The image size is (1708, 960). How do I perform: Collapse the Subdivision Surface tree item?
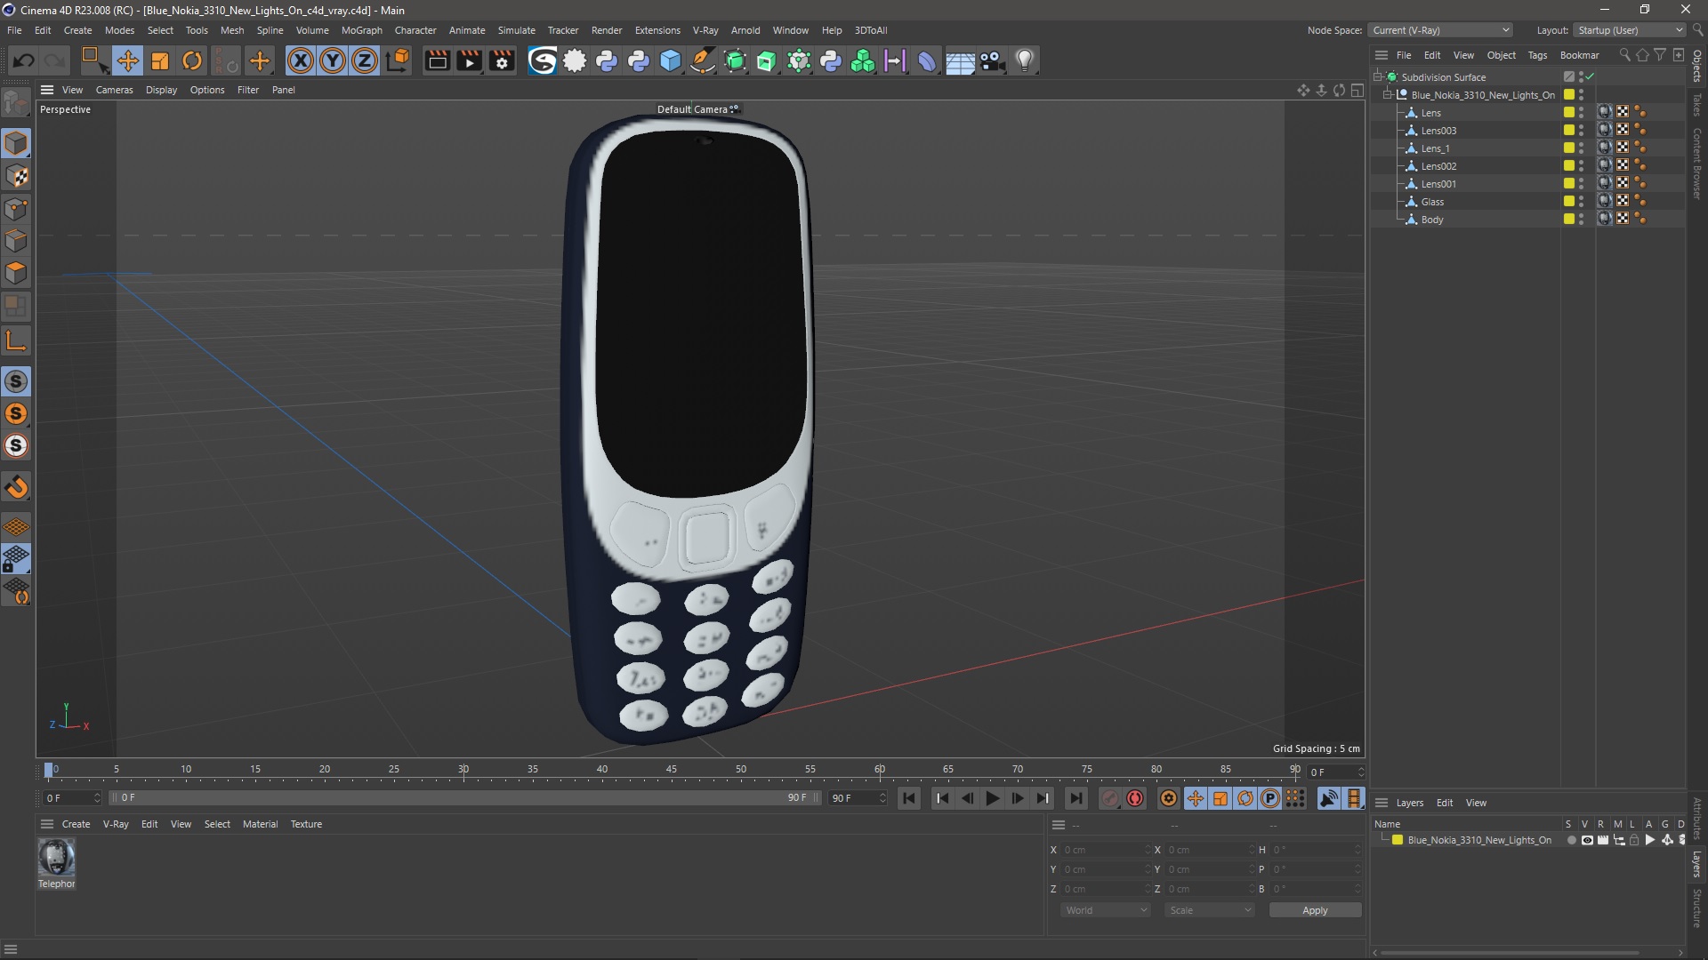[x=1378, y=77]
